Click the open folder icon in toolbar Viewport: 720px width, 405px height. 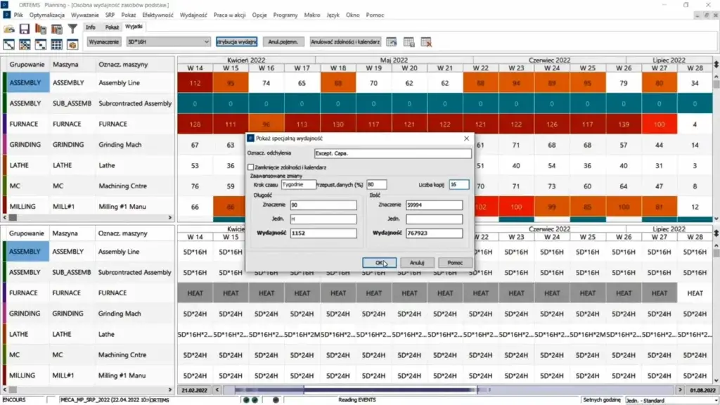click(x=9, y=29)
